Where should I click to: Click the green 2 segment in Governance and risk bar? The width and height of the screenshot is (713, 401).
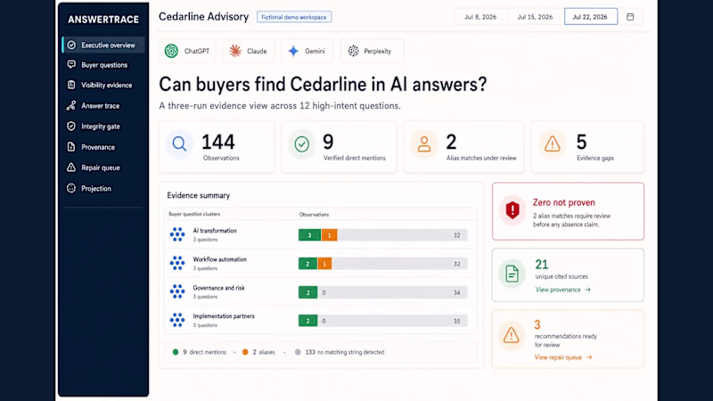tap(307, 292)
